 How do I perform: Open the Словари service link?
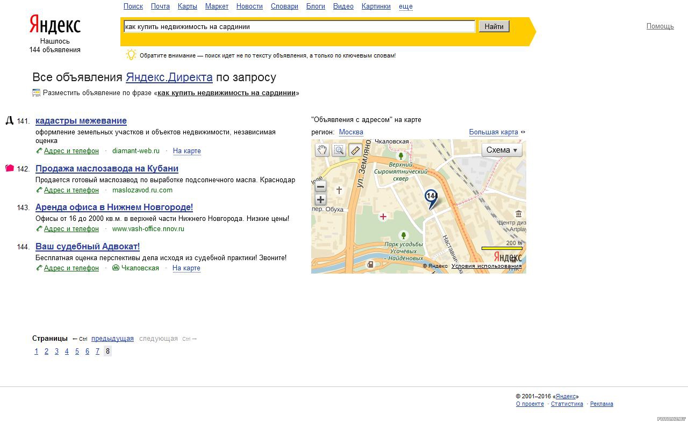(284, 6)
